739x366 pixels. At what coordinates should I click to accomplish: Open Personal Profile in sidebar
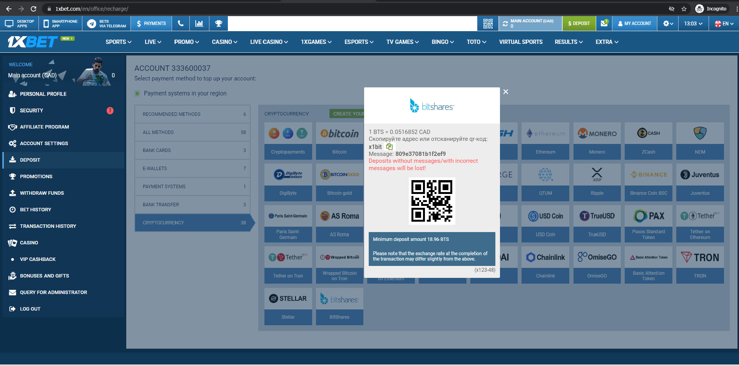point(63,94)
